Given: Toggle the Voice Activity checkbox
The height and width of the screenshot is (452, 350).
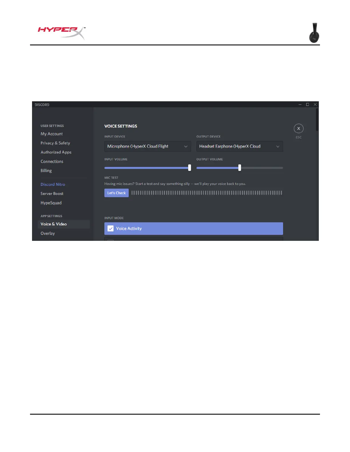Looking at the screenshot, I should click(x=111, y=229).
